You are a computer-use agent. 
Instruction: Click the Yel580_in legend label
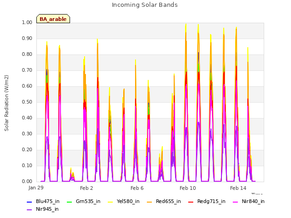(x=128, y=201)
